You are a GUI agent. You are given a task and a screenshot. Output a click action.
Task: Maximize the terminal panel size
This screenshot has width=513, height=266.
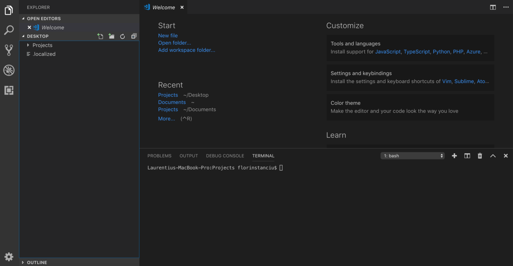point(493,156)
